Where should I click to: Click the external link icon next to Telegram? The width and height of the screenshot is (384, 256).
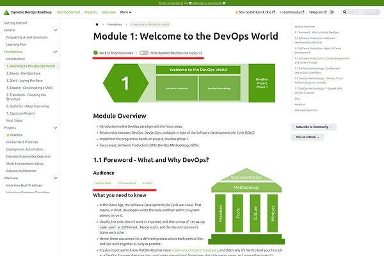(325, 12)
